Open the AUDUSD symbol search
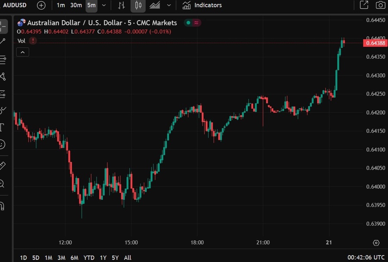This screenshot has width=388, height=262. point(14,5)
